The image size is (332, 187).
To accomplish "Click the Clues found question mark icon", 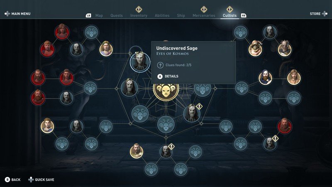I will click(x=160, y=65).
